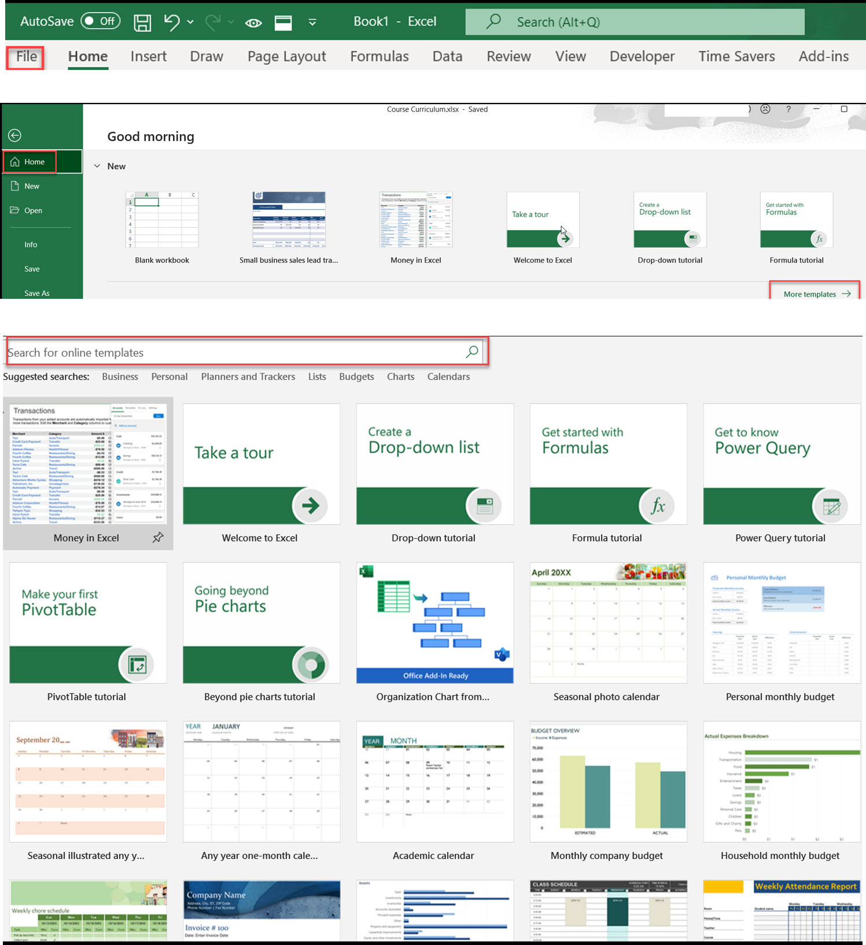Open the Data ribbon tab
Image resolution: width=866 pixels, height=945 pixels.
click(x=447, y=57)
